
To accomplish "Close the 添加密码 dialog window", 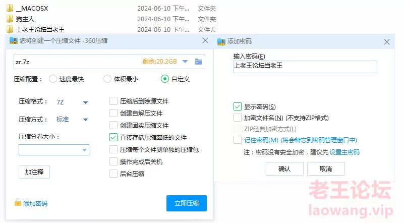I will coord(386,41).
